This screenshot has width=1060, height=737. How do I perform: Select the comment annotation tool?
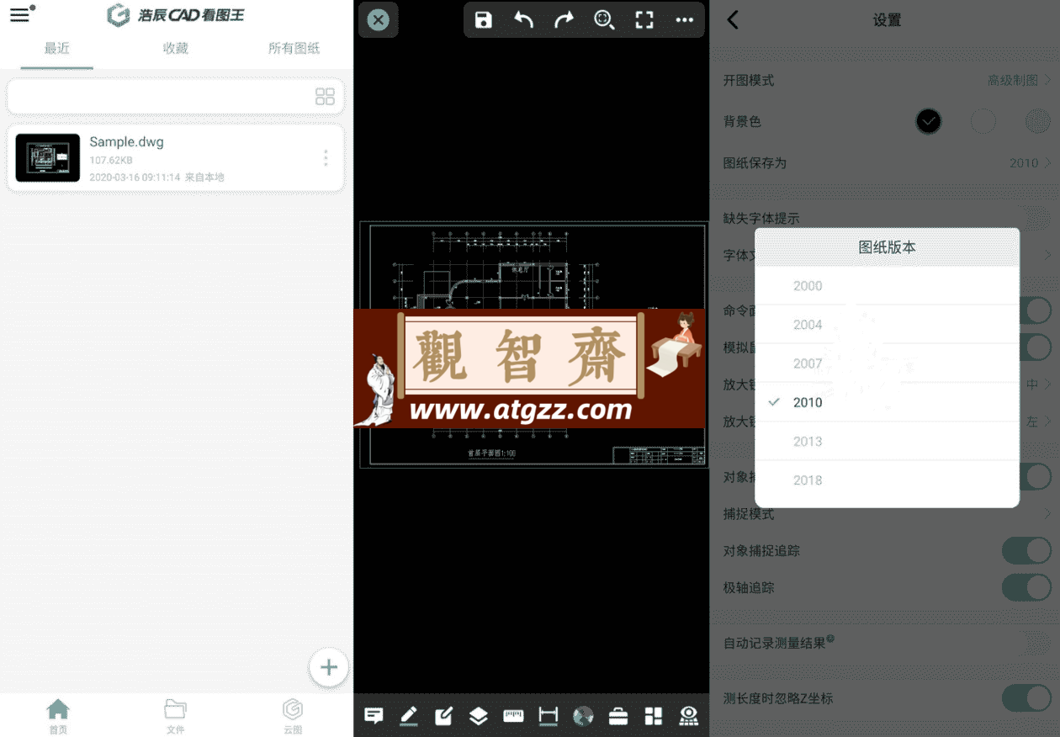(374, 716)
